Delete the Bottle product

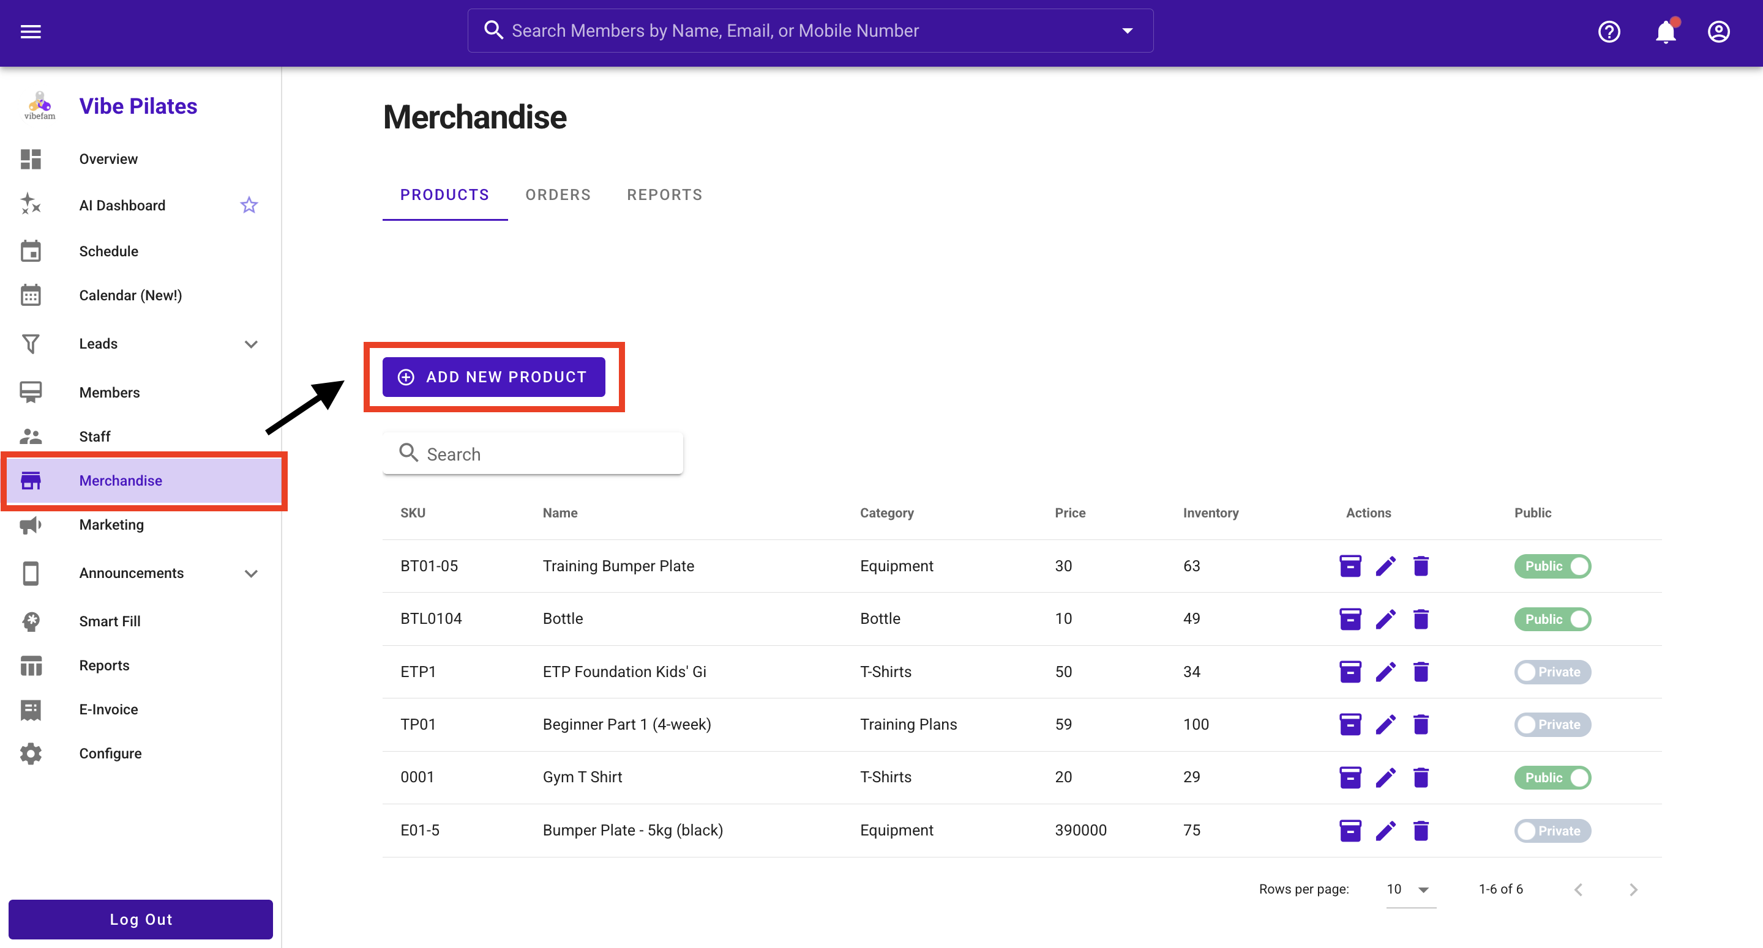click(1421, 619)
